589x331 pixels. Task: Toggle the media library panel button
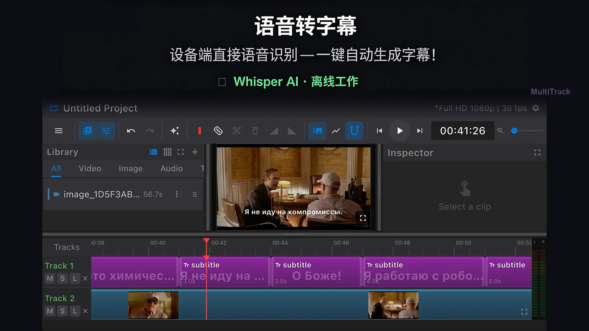click(x=88, y=131)
